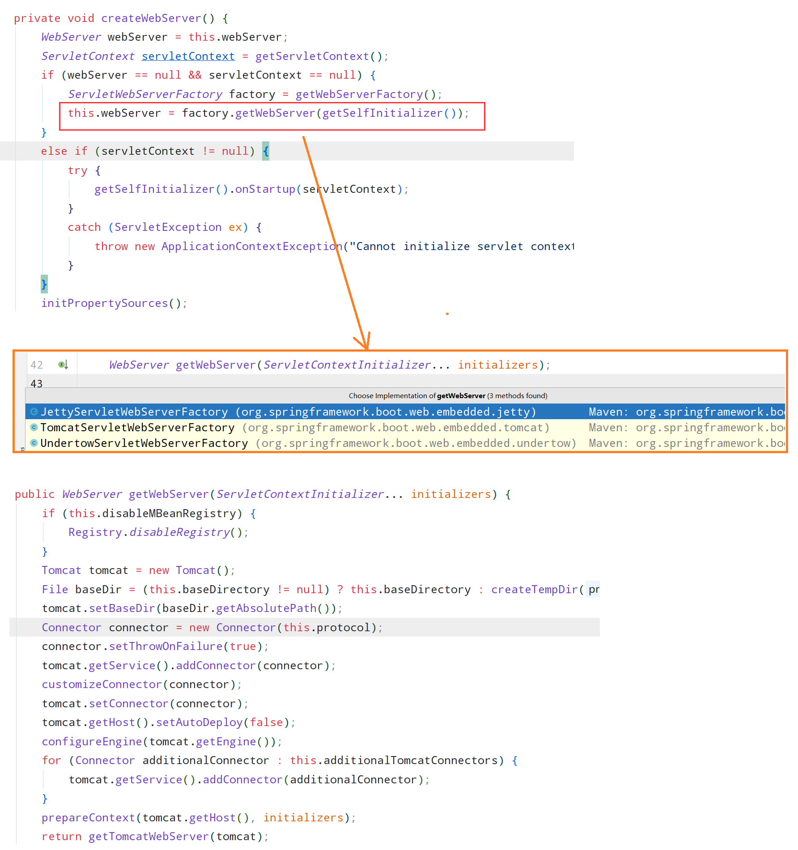Image resolution: width=798 pixels, height=850 pixels.
Task: Click the createTempDir method call
Action: [534, 590]
